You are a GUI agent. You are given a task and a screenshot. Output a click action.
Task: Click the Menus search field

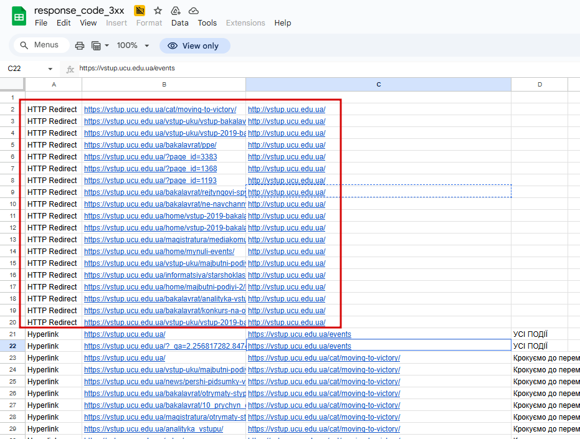(41, 45)
